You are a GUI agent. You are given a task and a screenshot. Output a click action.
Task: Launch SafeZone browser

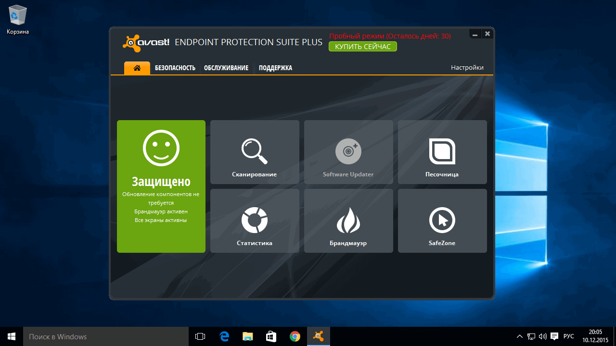(442, 221)
